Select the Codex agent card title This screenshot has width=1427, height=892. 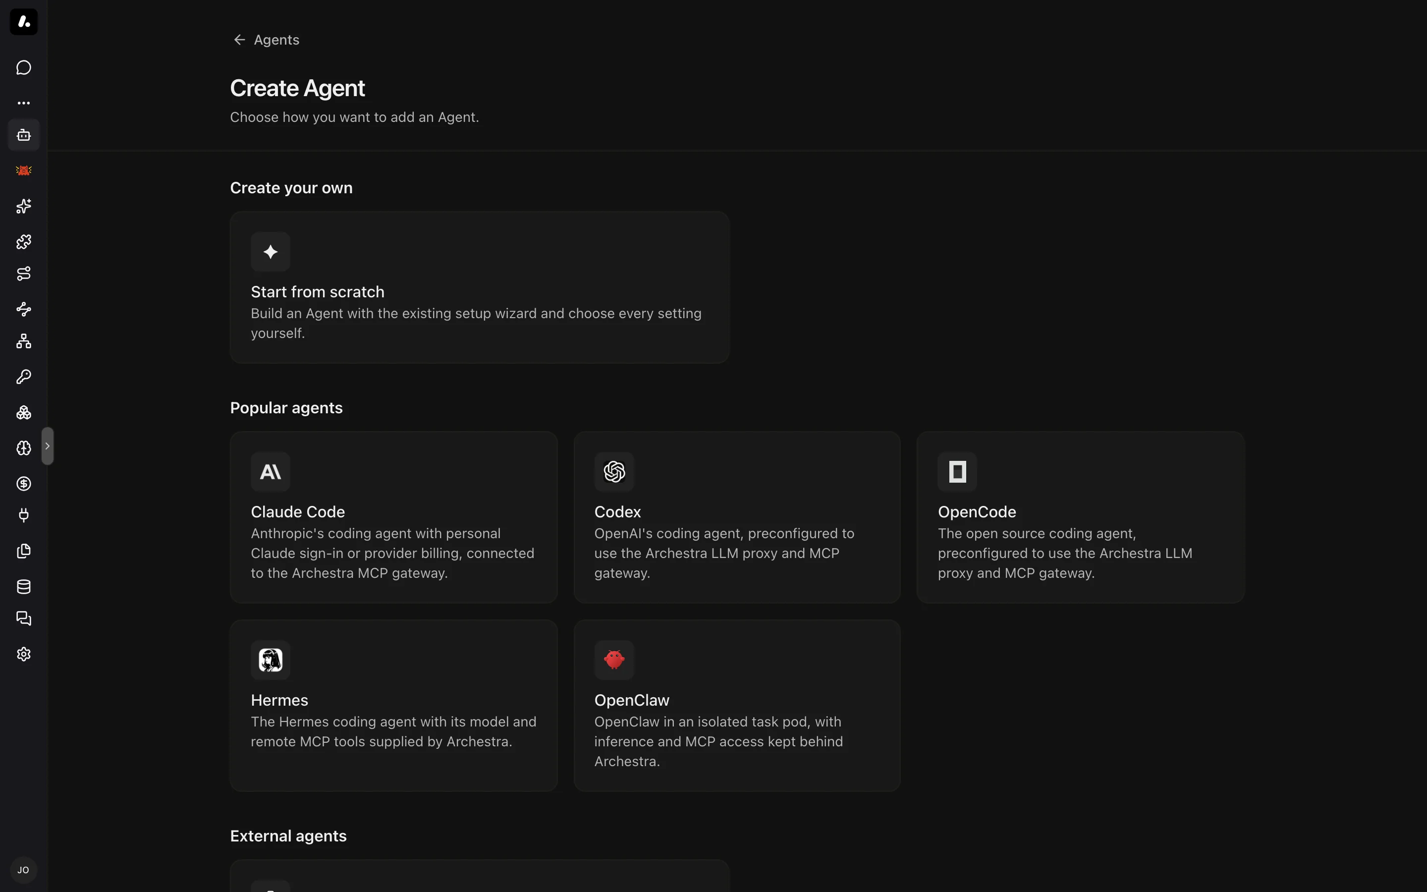point(617,512)
